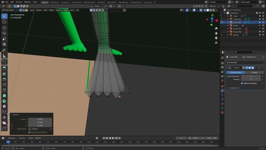This screenshot has width=266, height=150.
Task: Select the Transform tool
Action: coord(4,44)
